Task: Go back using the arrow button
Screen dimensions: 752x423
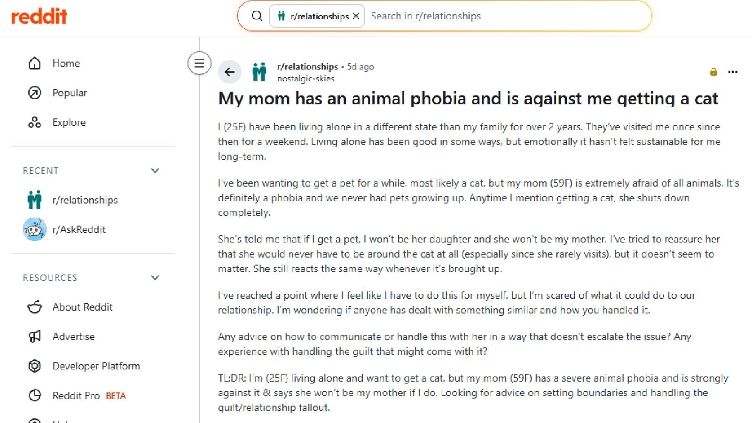Action: coord(229,72)
